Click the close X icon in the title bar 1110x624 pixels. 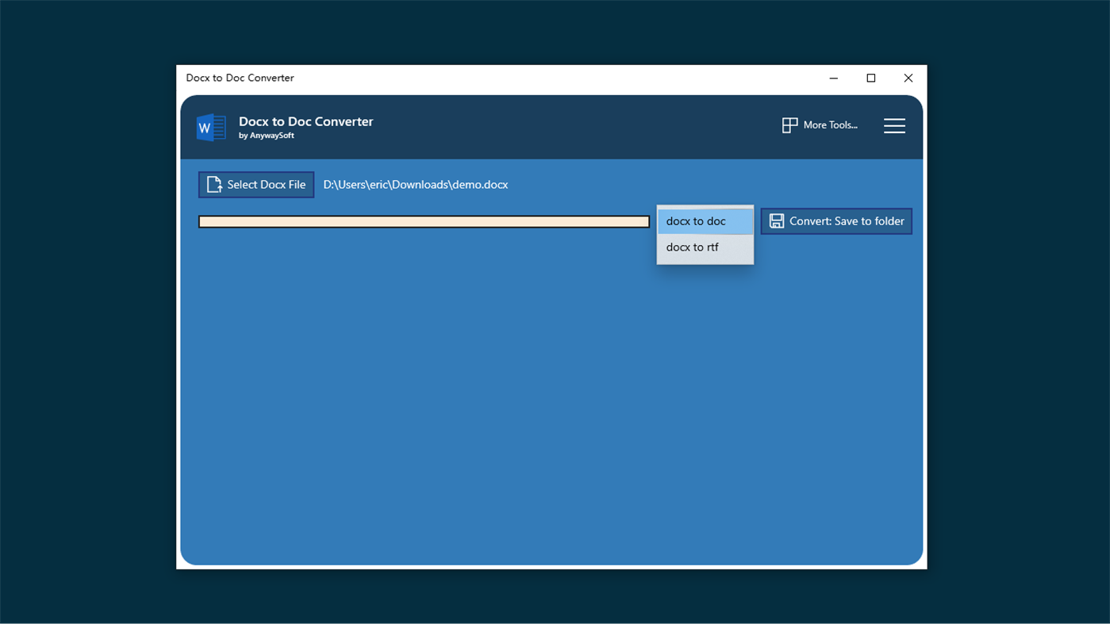[908, 78]
